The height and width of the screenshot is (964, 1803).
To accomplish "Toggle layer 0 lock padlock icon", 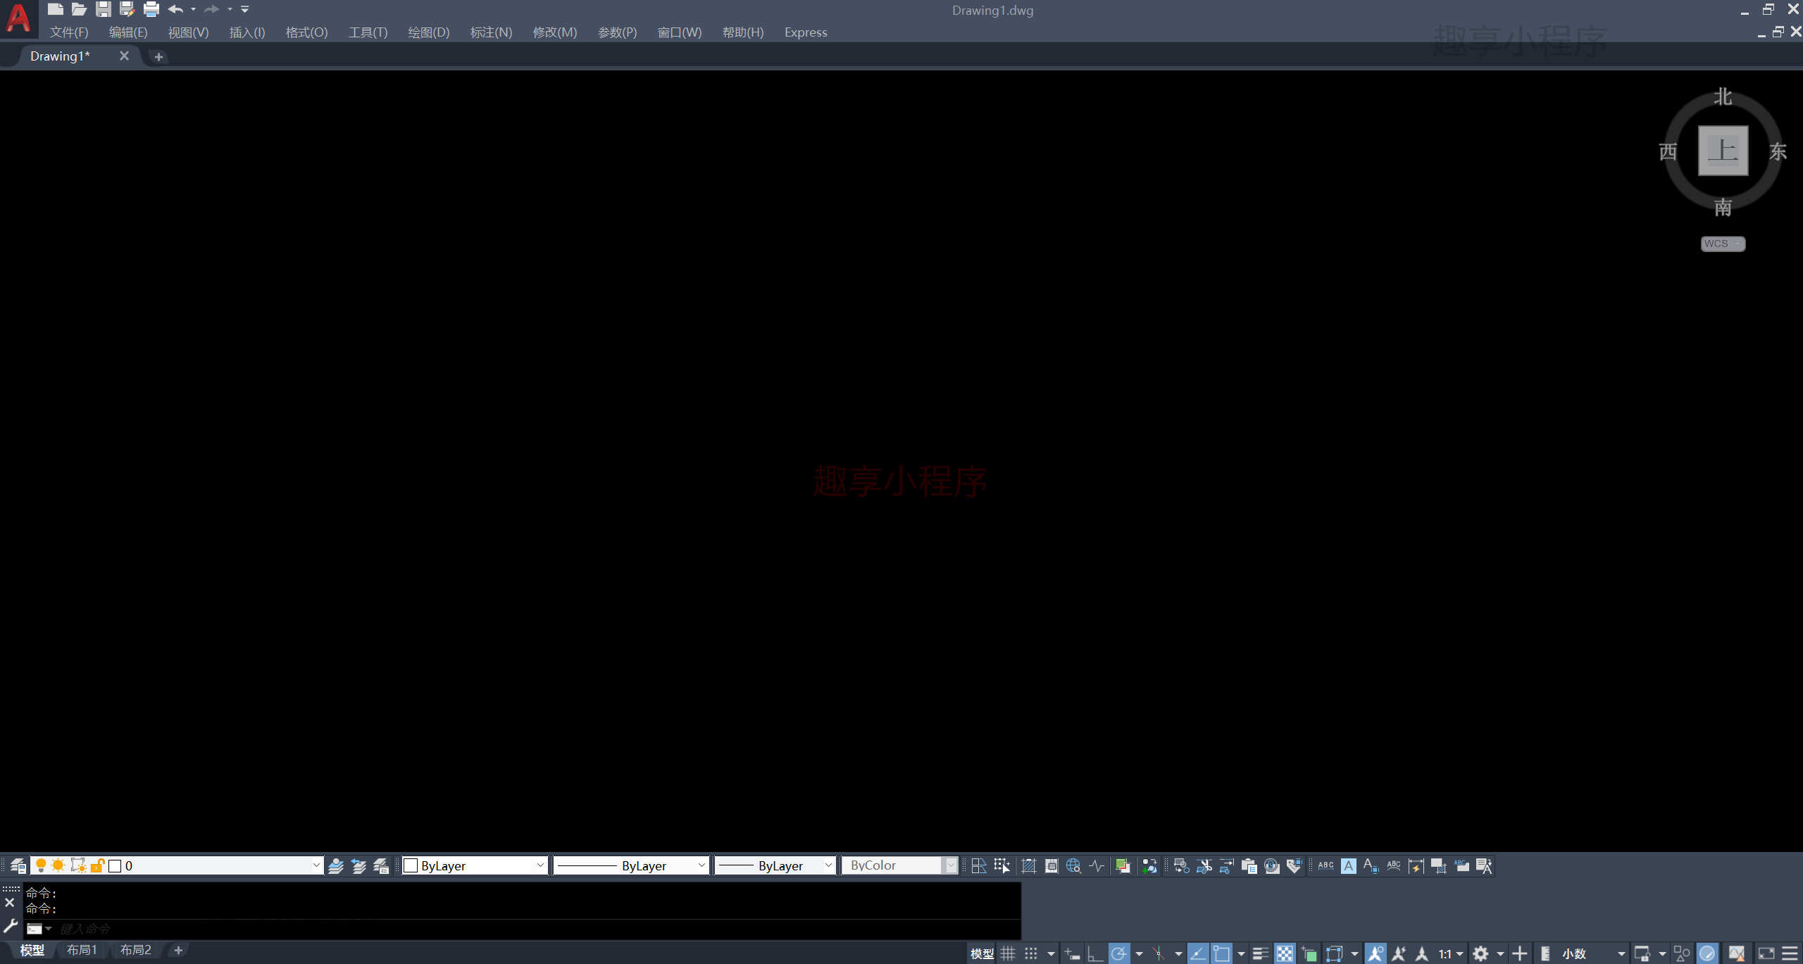I will pyautogui.click(x=97, y=865).
